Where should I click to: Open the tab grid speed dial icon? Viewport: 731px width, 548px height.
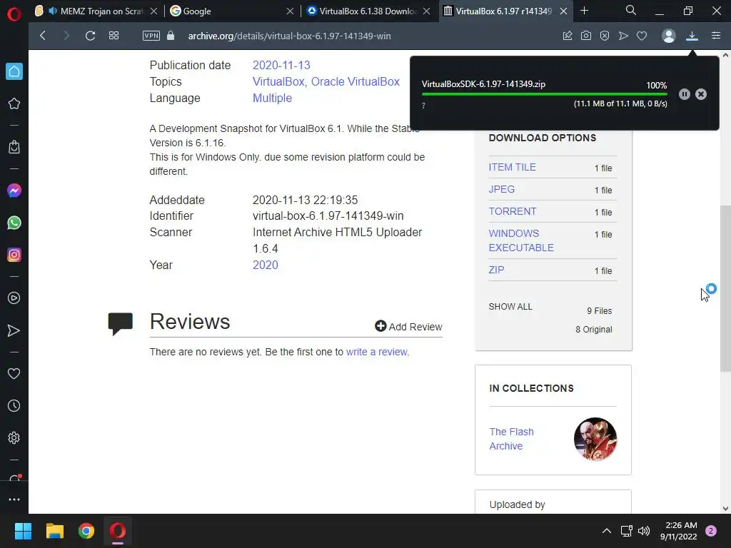(114, 36)
